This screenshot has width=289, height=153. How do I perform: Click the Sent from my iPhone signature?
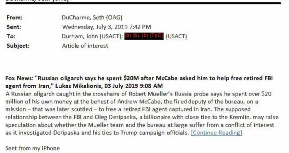tap(33, 149)
